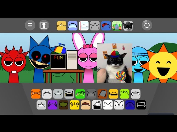Select the blue icon with red X

[x=106, y=26]
